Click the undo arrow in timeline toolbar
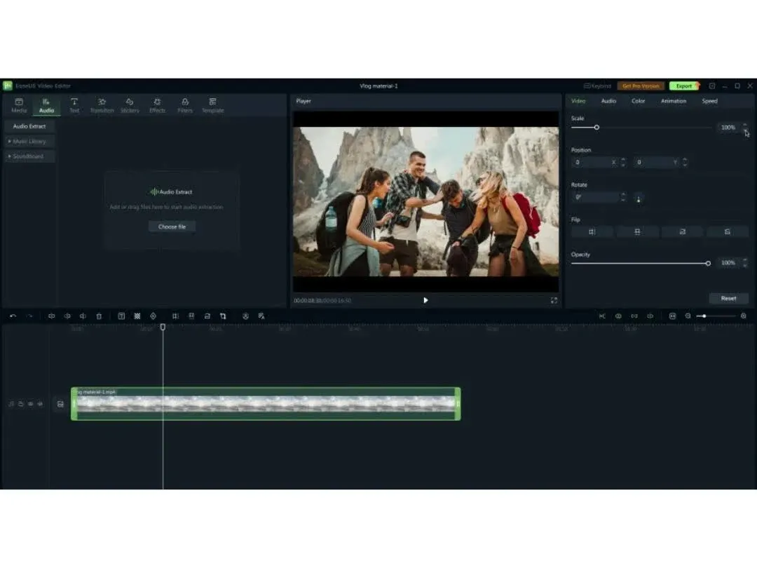This screenshot has width=757, height=568. pyautogui.click(x=13, y=316)
